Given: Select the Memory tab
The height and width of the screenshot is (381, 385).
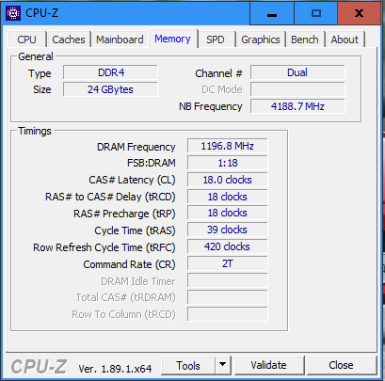Looking at the screenshot, I should (172, 39).
